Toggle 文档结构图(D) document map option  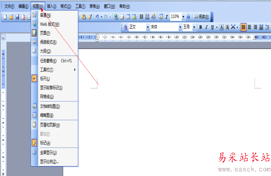point(55,107)
